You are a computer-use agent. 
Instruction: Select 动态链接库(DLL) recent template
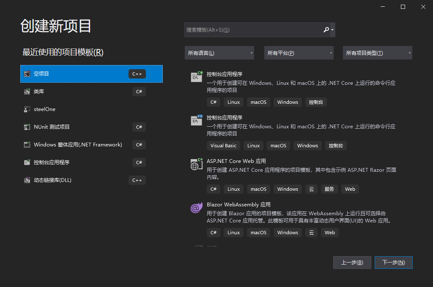point(91,180)
